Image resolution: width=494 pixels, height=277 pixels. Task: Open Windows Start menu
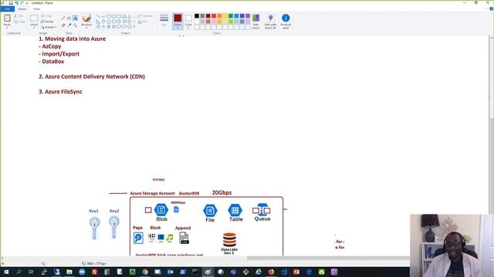(6, 272)
